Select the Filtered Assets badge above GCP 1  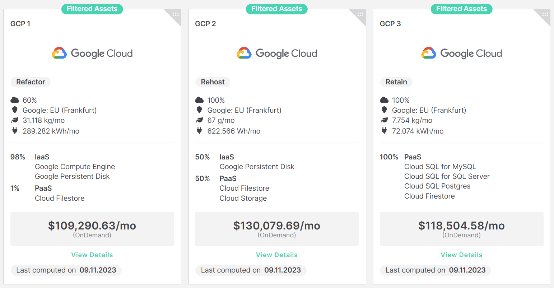click(x=92, y=9)
